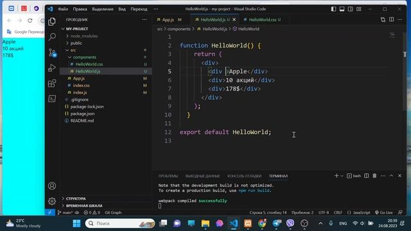Open terminal panel more actions ellipsis

coord(383,176)
